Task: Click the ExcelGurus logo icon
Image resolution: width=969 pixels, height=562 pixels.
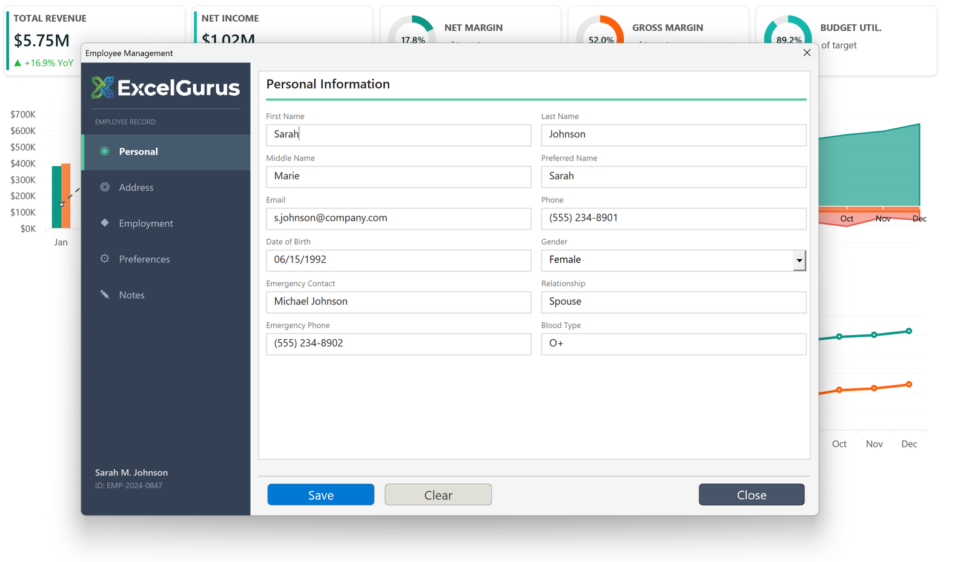Action: point(104,87)
